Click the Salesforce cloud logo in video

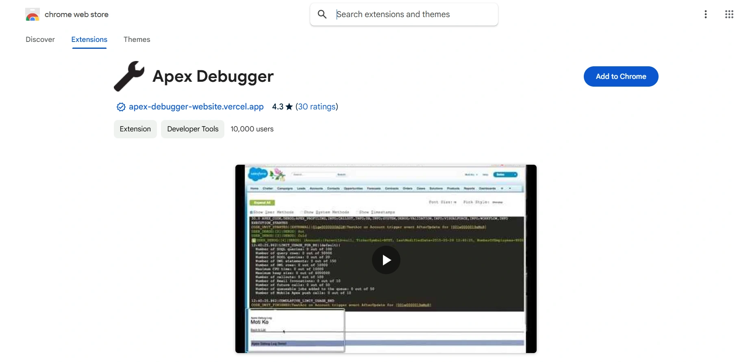[258, 174]
